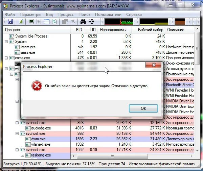
Task: Click the smss.exe process icon
Action: [x=17, y=52]
